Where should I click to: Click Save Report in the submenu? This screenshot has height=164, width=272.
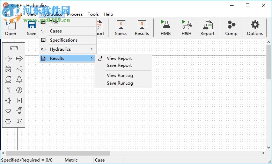click(124, 65)
